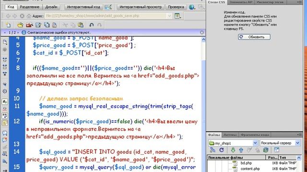Switch to the Дизайн view
This screenshot has width=307, height=172.
(51, 7)
